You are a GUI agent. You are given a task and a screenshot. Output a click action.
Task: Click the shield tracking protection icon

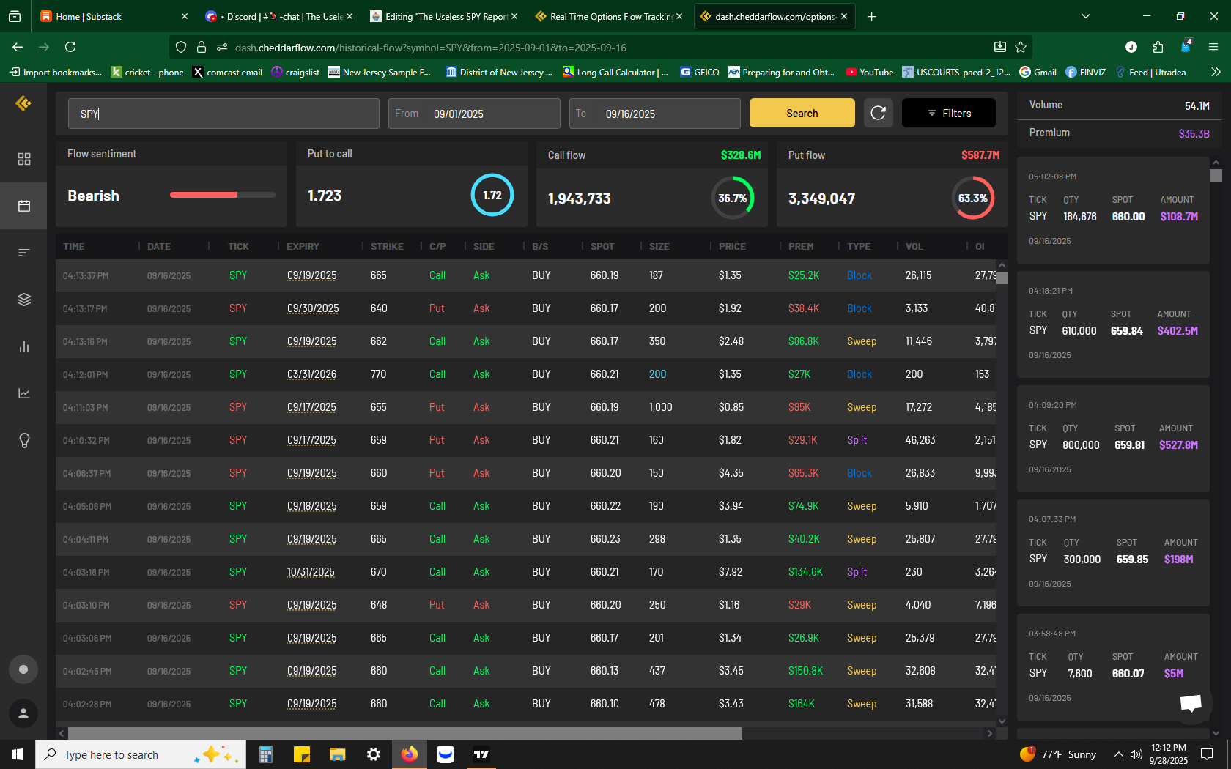[181, 47]
